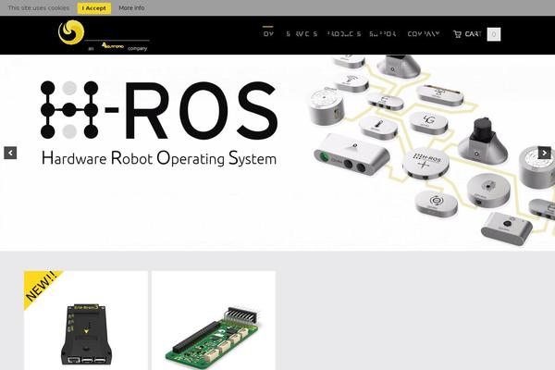Open the More info cookie link

[131, 7]
